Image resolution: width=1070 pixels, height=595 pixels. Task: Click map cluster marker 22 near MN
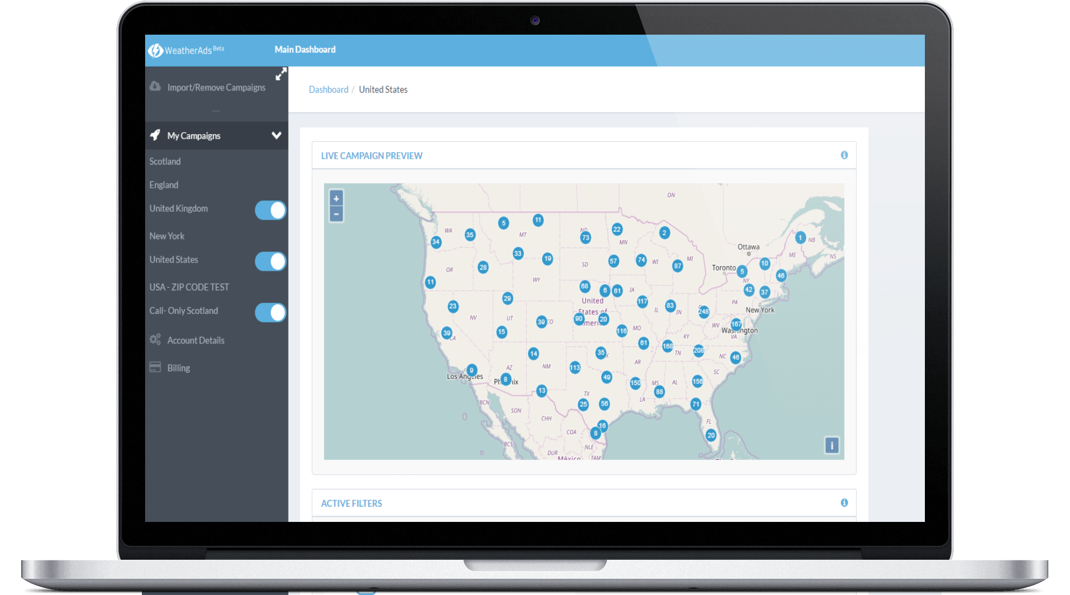point(617,230)
